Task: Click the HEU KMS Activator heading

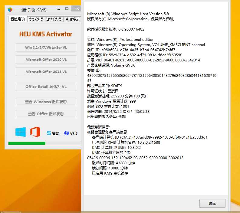Action: coord(46,34)
